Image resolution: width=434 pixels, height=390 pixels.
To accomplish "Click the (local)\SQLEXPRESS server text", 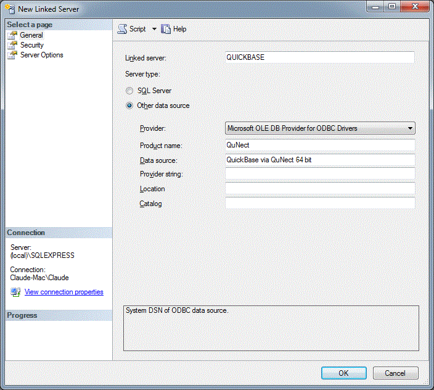I will click(43, 255).
